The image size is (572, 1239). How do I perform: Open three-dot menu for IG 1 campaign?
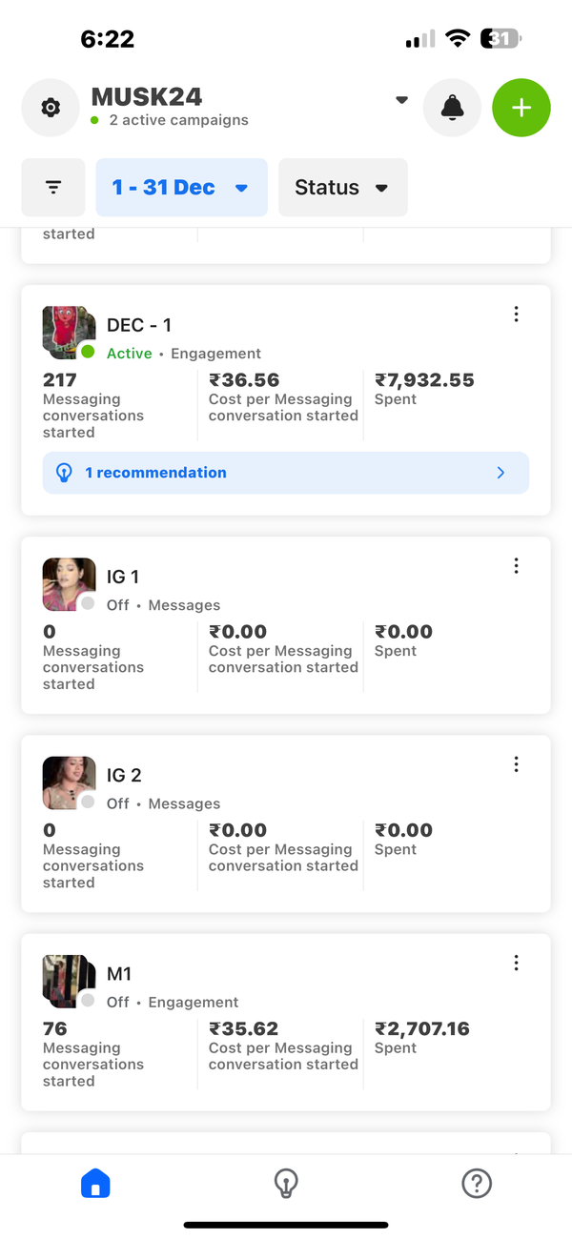(516, 566)
